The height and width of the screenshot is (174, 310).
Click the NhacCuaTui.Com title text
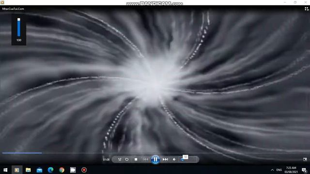click(13, 9)
